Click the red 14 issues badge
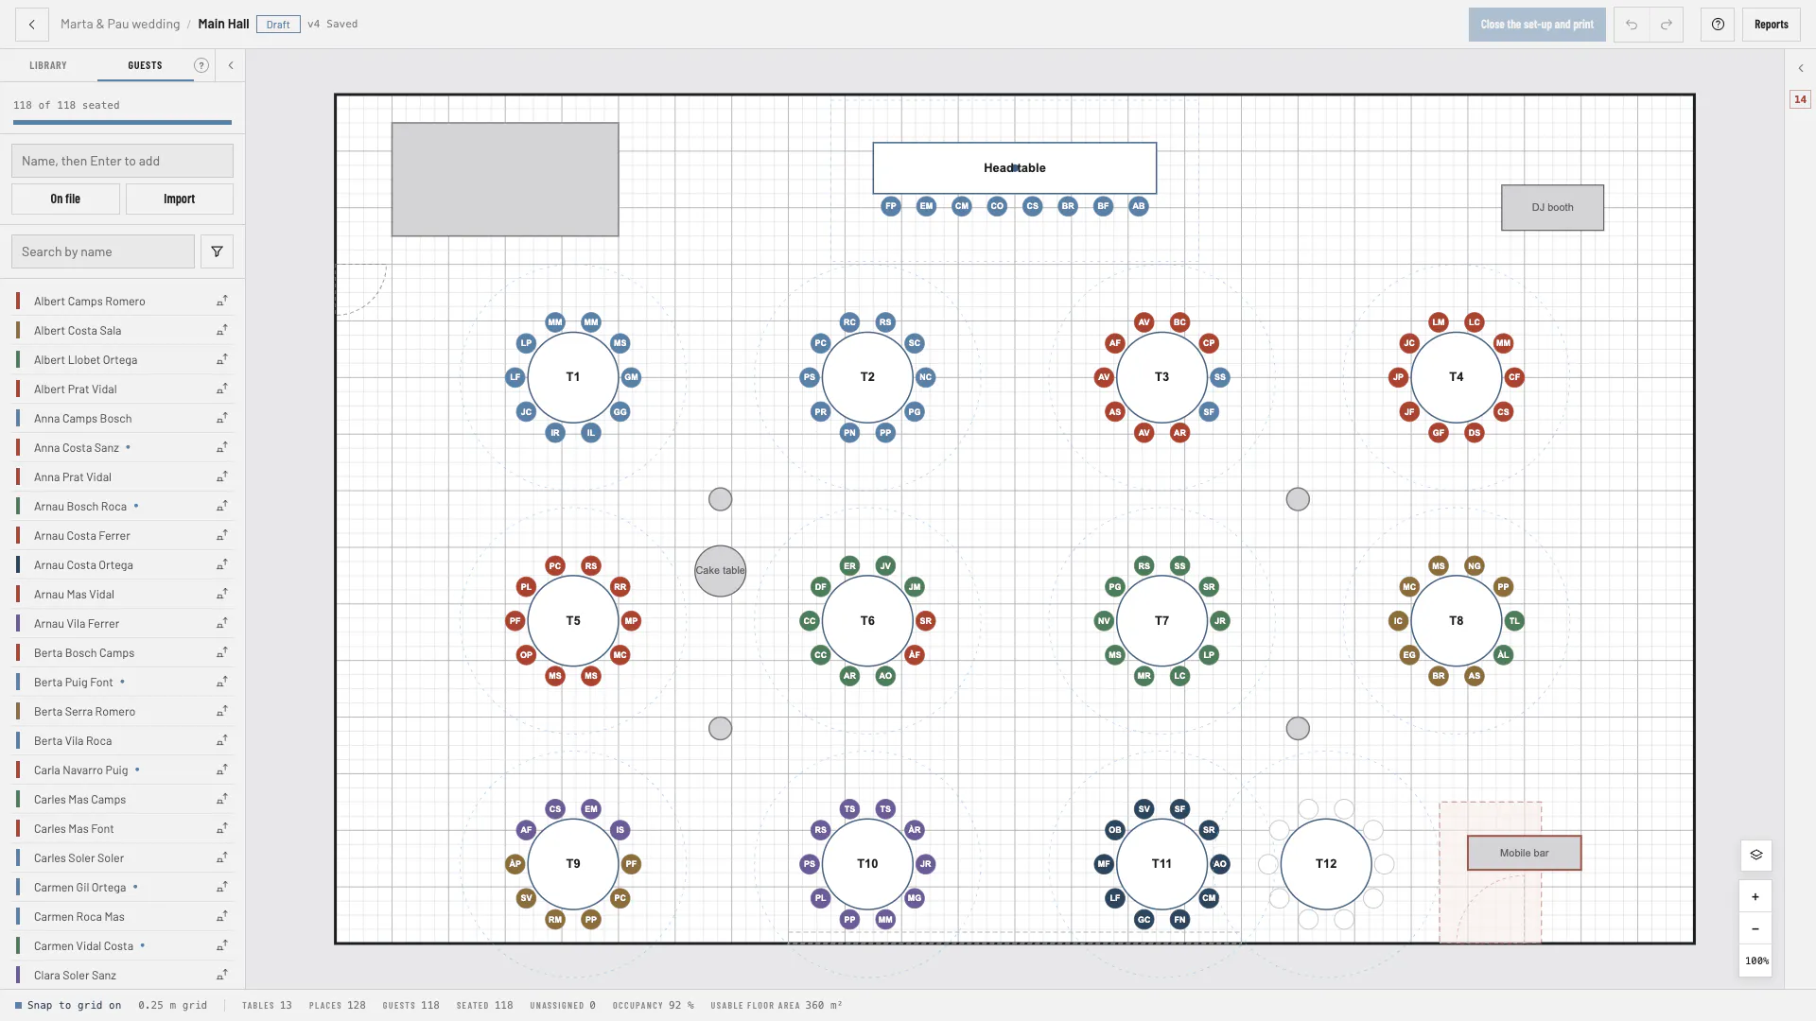The image size is (1816, 1021). coord(1800,99)
